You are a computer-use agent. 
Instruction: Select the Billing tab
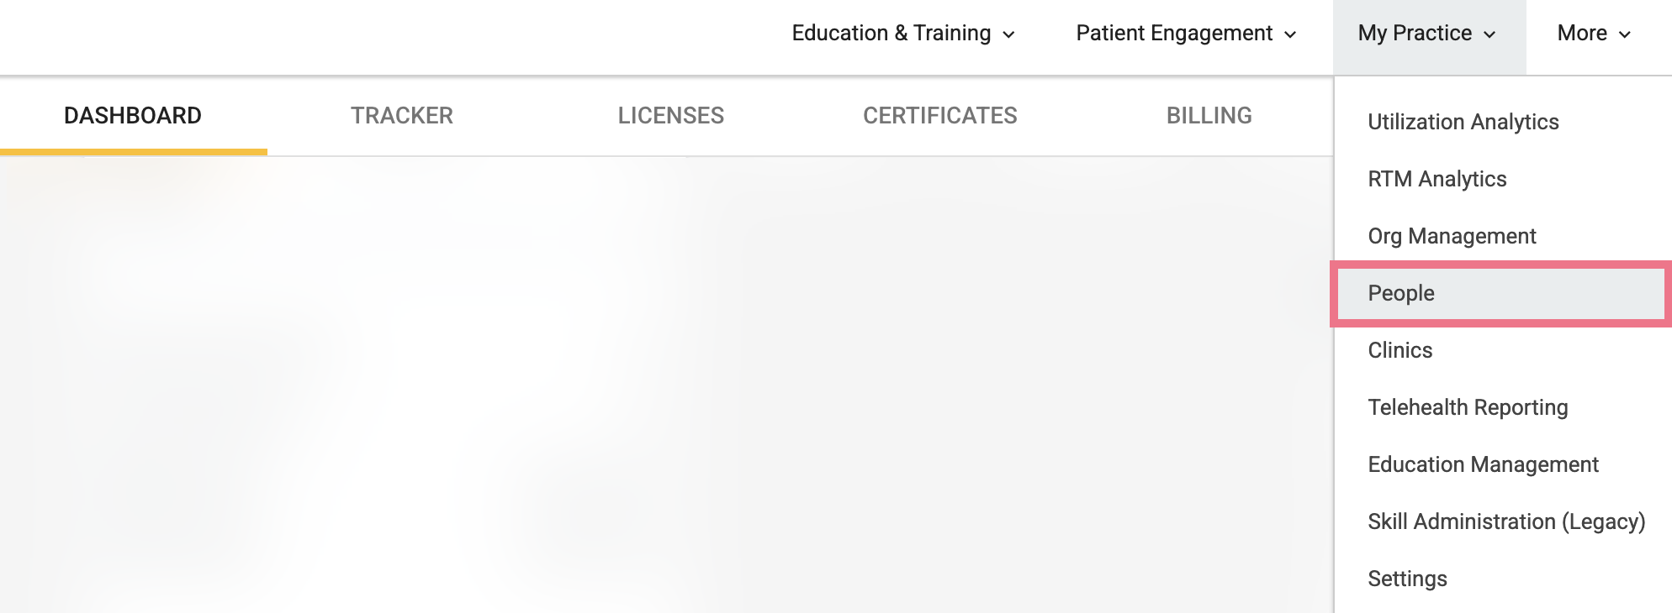(x=1209, y=116)
